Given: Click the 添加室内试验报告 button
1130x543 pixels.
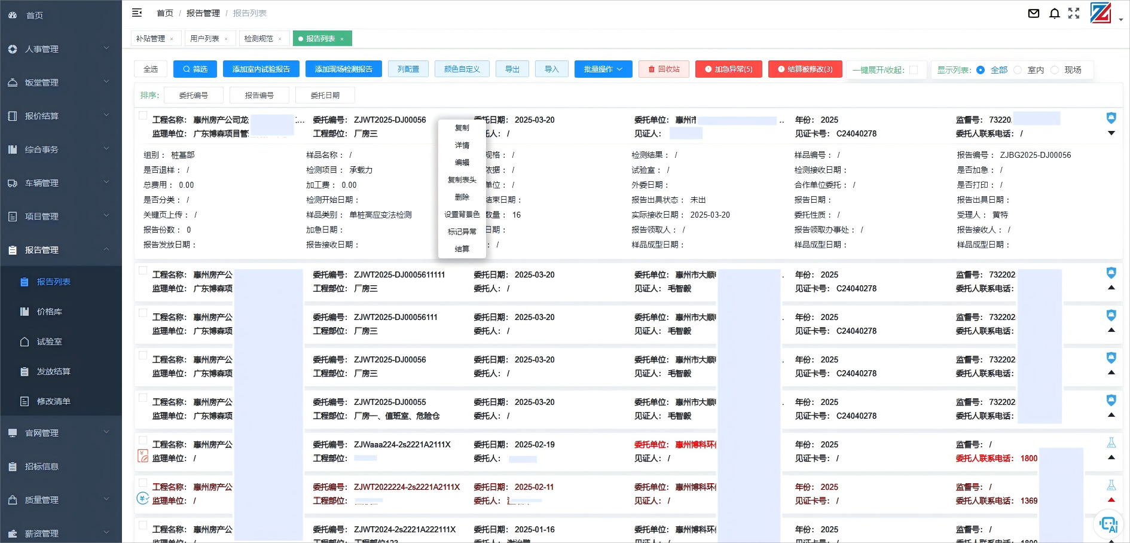Looking at the screenshot, I should pos(261,69).
